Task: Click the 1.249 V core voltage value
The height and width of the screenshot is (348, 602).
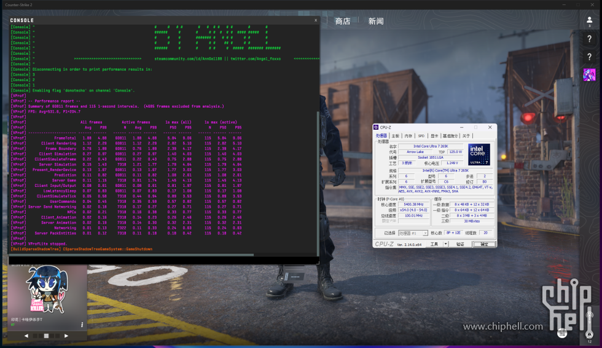Action: [x=452, y=163]
